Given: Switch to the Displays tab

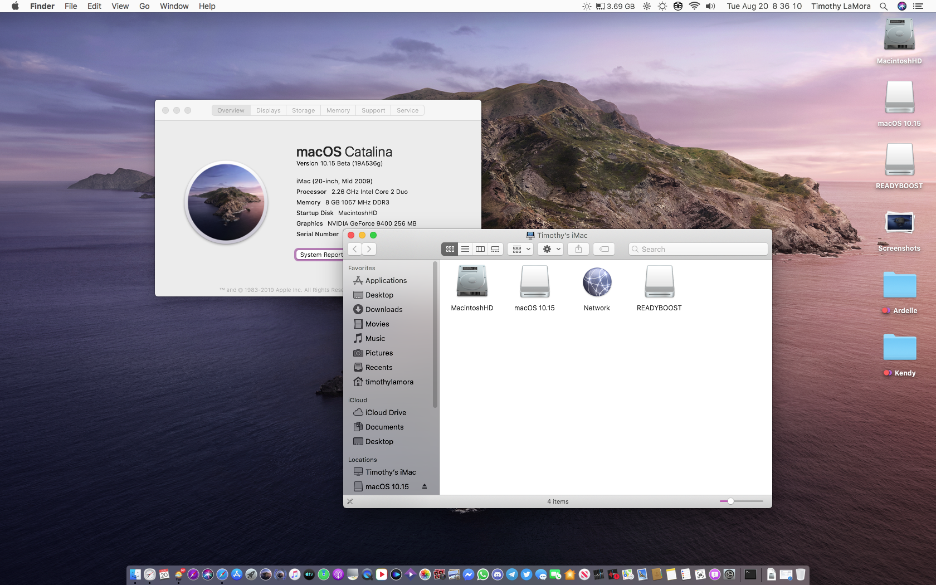Looking at the screenshot, I should (x=268, y=110).
